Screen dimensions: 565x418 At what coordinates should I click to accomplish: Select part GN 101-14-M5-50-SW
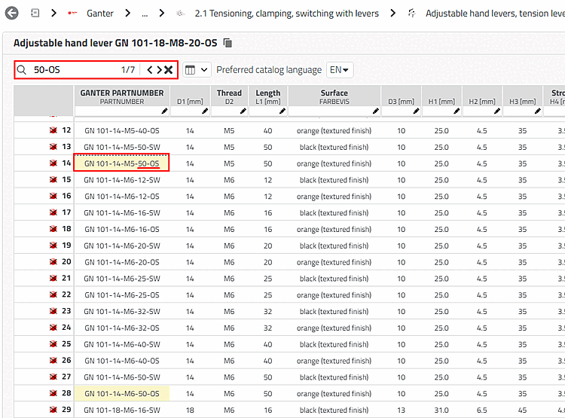(122, 147)
